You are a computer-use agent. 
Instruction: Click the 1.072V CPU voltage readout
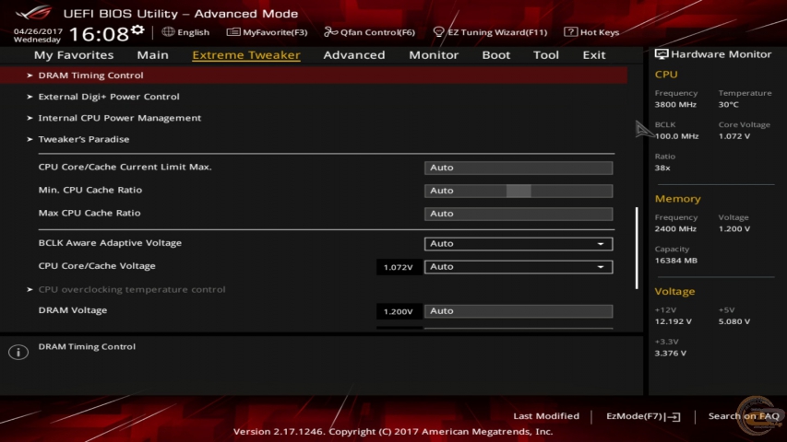coord(398,267)
